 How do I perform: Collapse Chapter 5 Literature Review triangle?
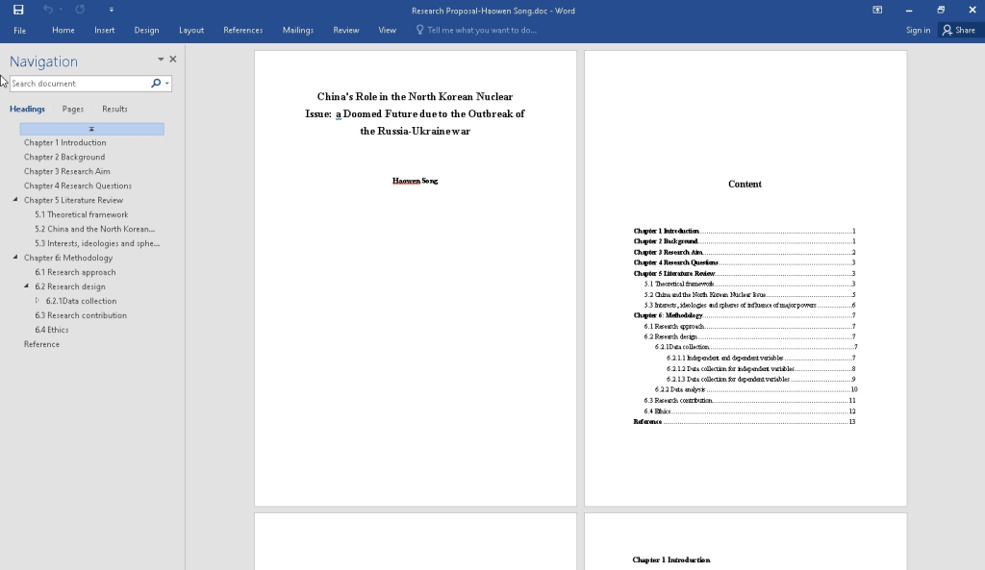coord(15,200)
